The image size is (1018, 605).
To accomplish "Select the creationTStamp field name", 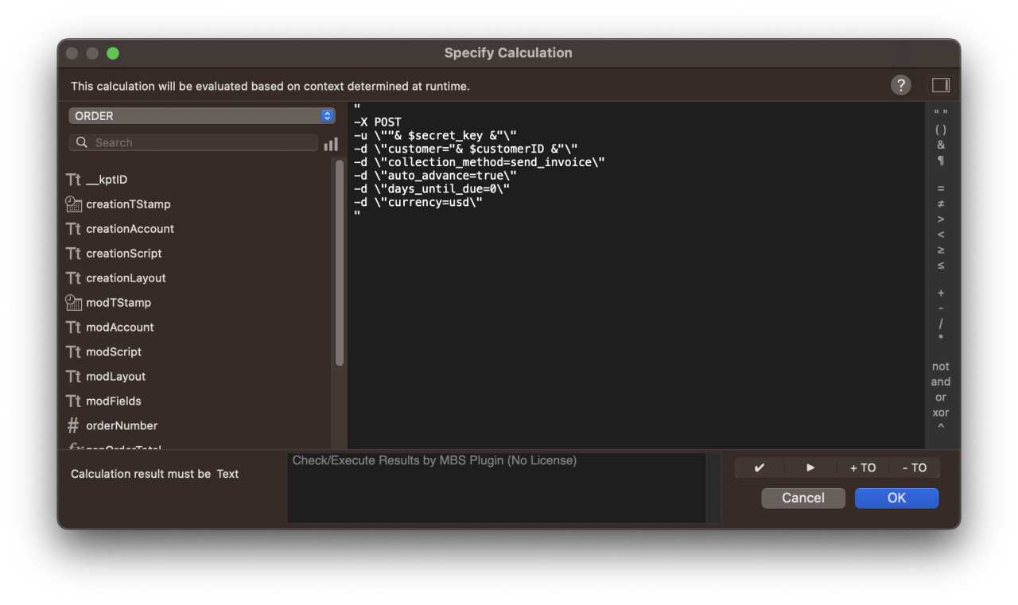I will [x=128, y=204].
